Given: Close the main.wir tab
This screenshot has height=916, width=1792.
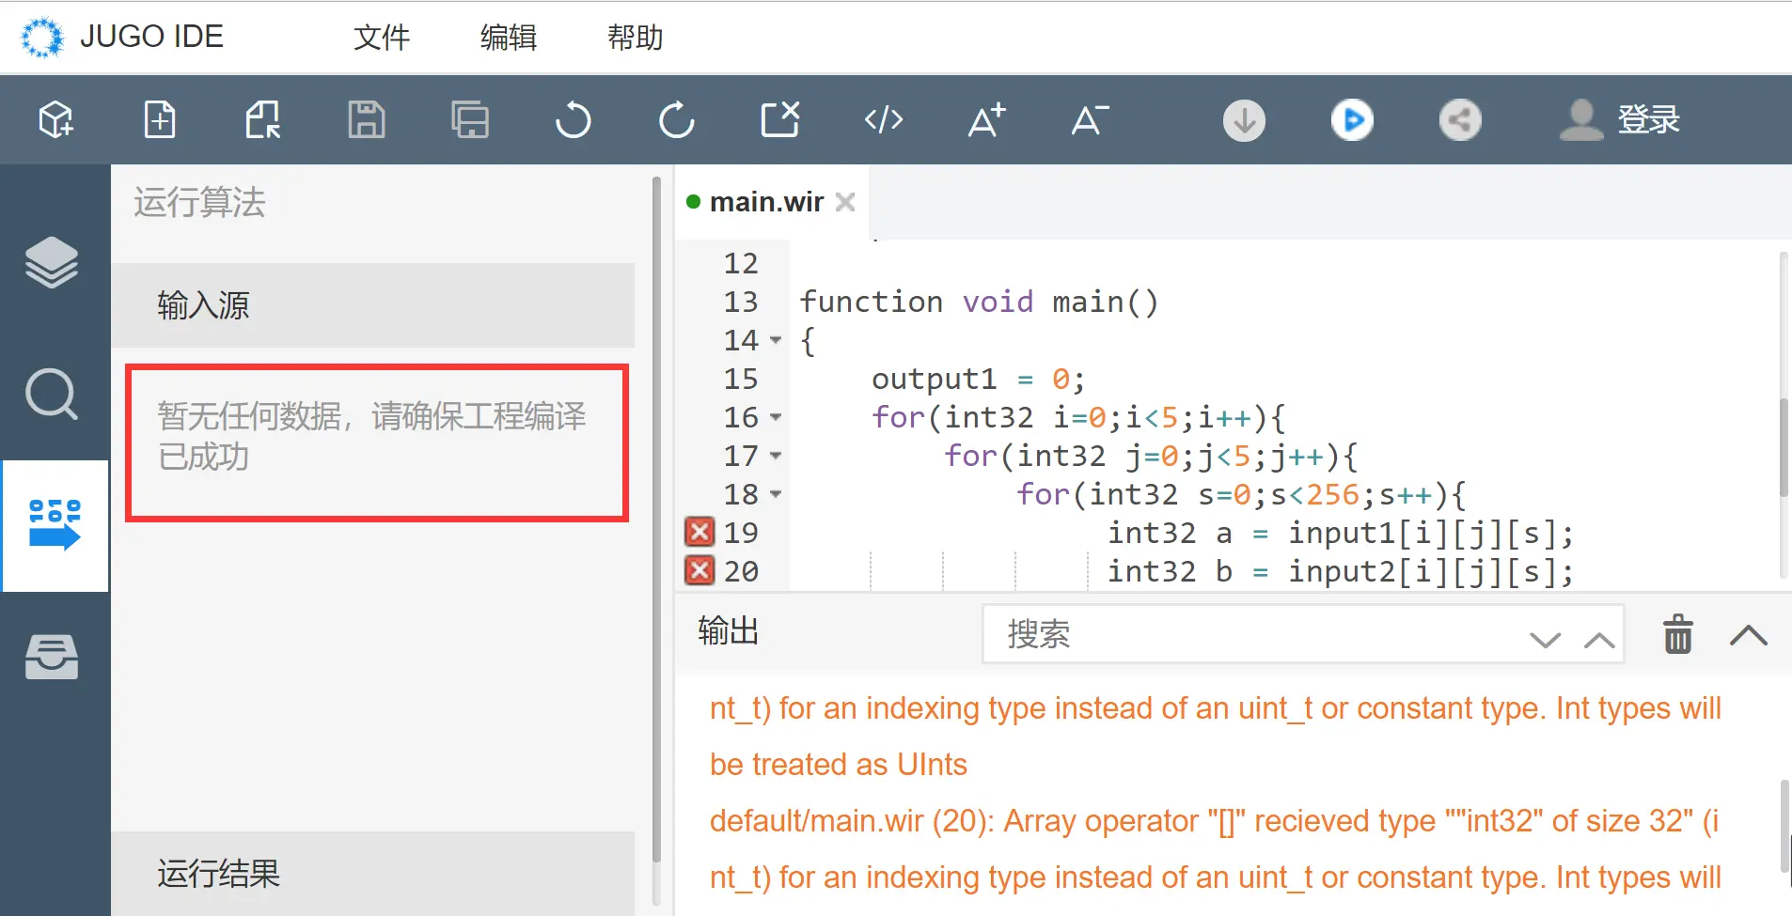Looking at the screenshot, I should [x=845, y=202].
